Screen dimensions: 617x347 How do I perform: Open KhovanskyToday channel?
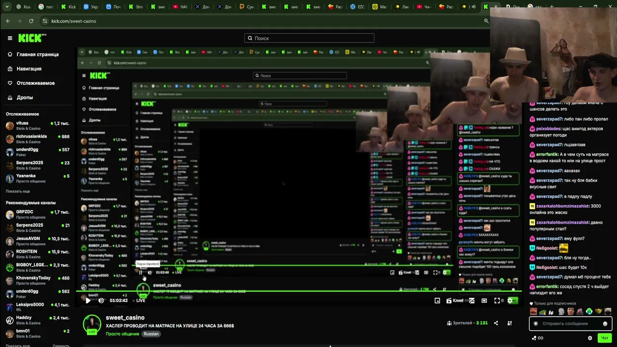point(38,280)
